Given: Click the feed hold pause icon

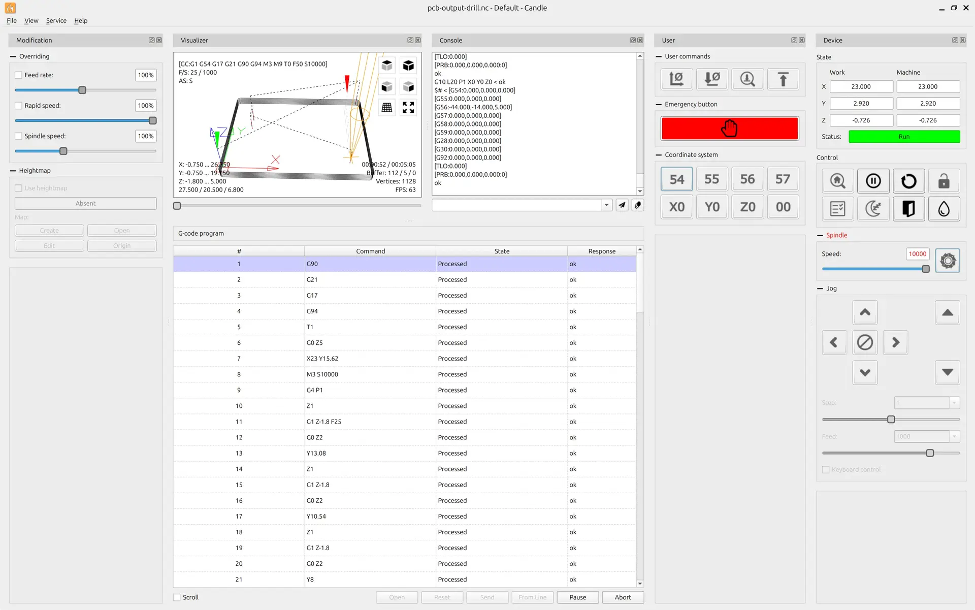Looking at the screenshot, I should click(x=873, y=181).
